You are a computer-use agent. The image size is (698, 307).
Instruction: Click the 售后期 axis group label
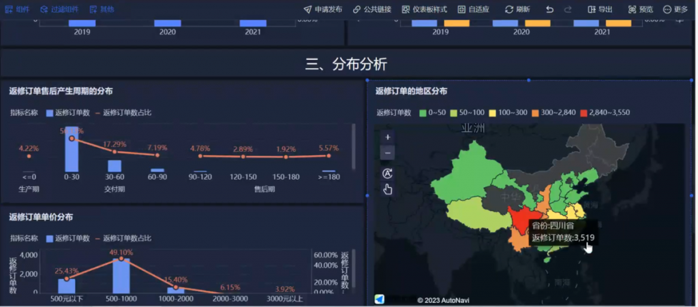click(x=264, y=189)
